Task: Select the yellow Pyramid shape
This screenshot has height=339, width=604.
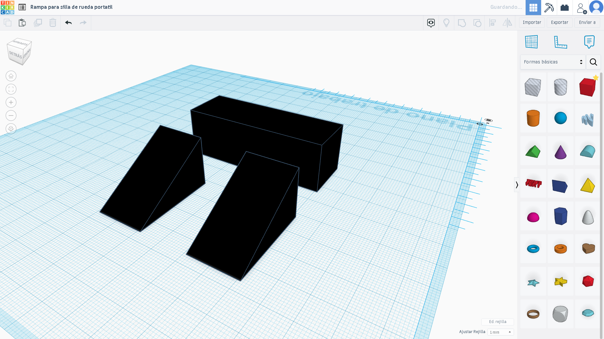Action: pos(587,185)
